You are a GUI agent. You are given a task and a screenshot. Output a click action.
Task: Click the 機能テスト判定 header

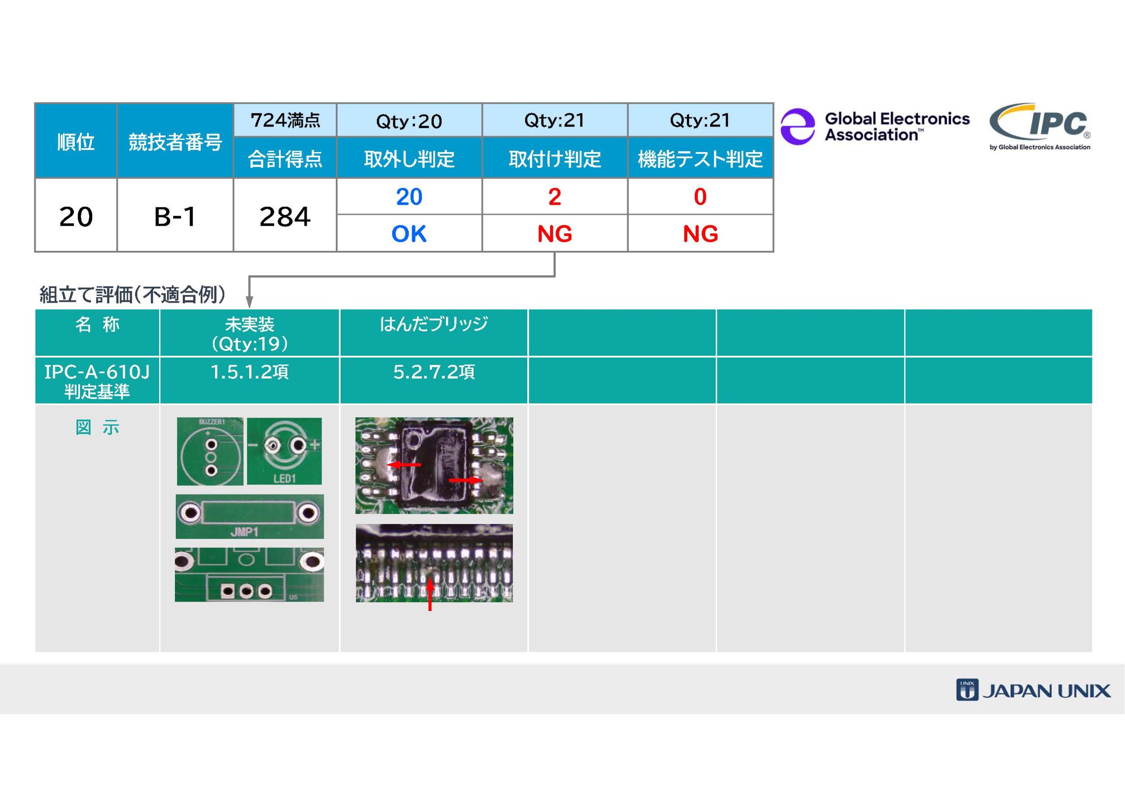click(x=700, y=158)
